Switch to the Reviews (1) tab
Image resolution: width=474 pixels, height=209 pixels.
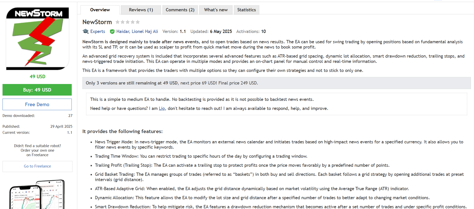click(x=141, y=10)
